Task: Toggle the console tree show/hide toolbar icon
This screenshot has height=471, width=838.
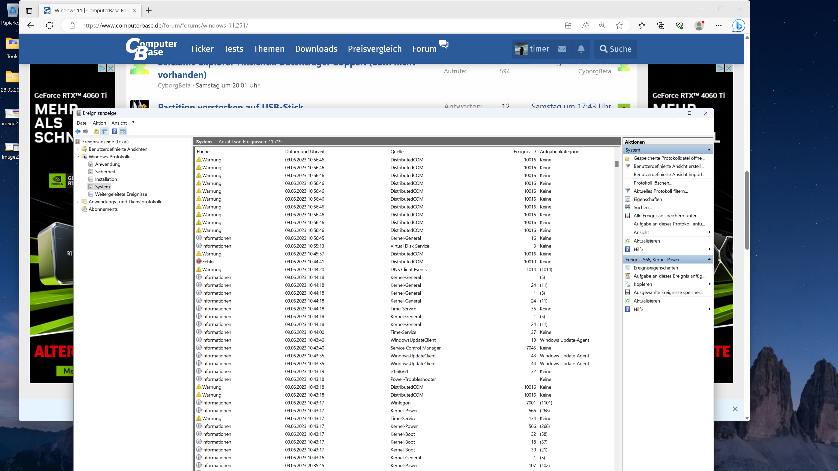Action: point(104,131)
